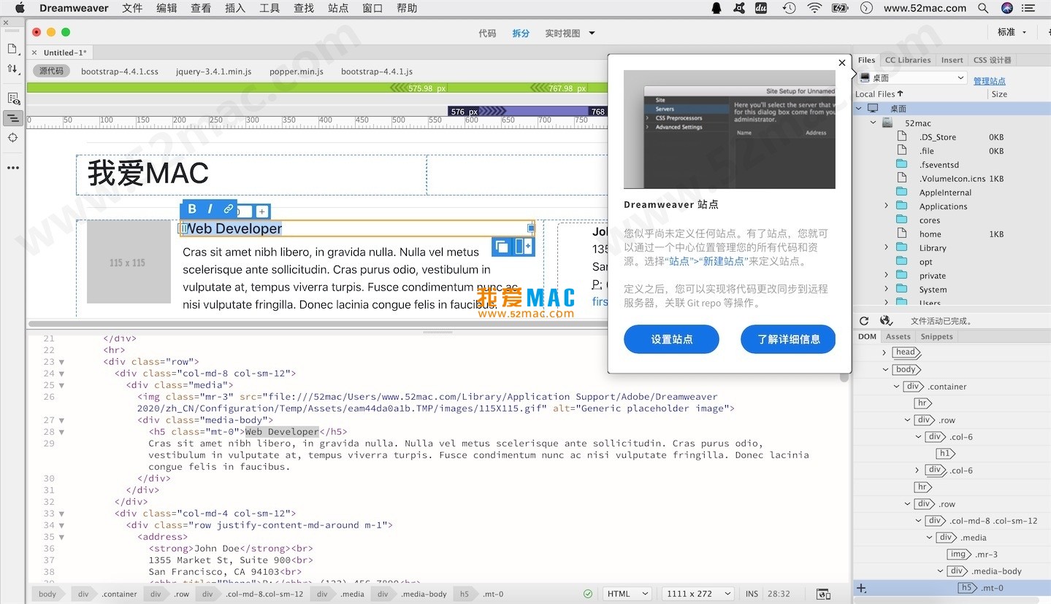Open macOS Spotlight search icon

pyautogui.click(x=983, y=8)
